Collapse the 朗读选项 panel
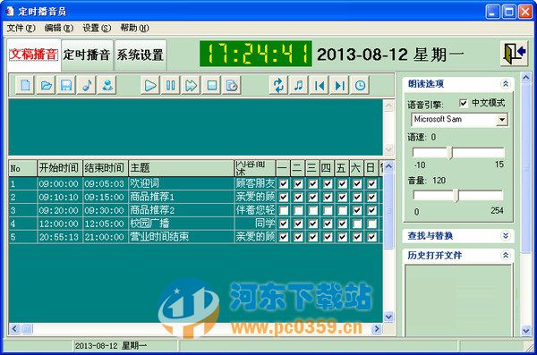 [x=506, y=83]
